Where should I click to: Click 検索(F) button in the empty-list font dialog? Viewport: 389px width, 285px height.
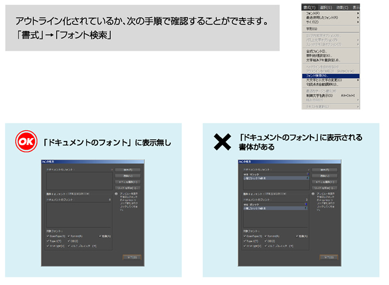coord(128,169)
